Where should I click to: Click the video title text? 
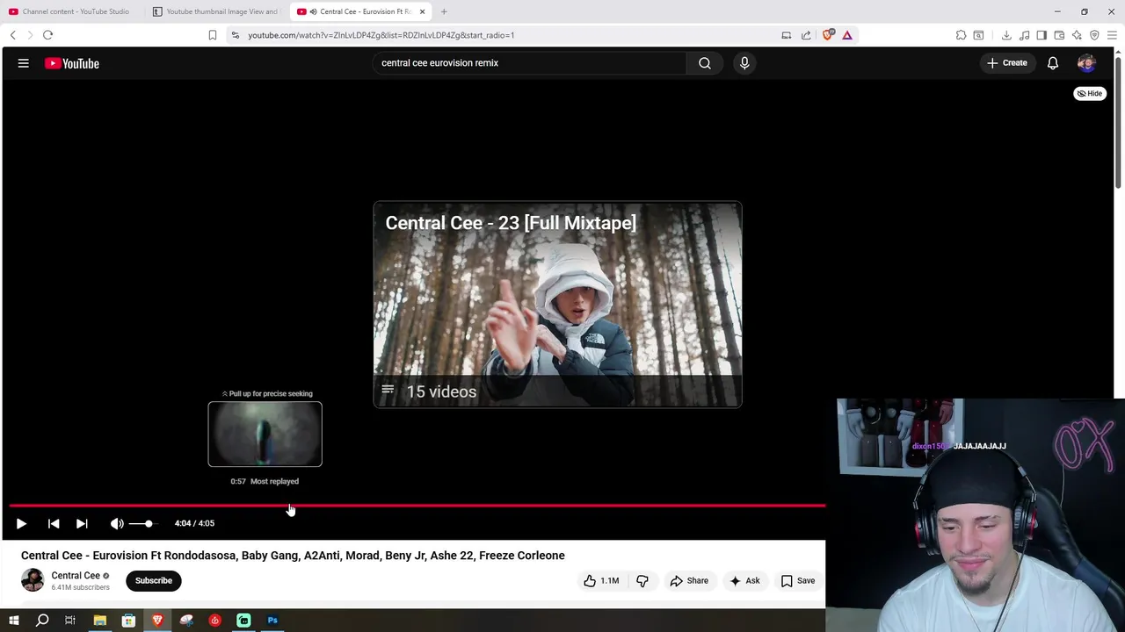point(293,556)
